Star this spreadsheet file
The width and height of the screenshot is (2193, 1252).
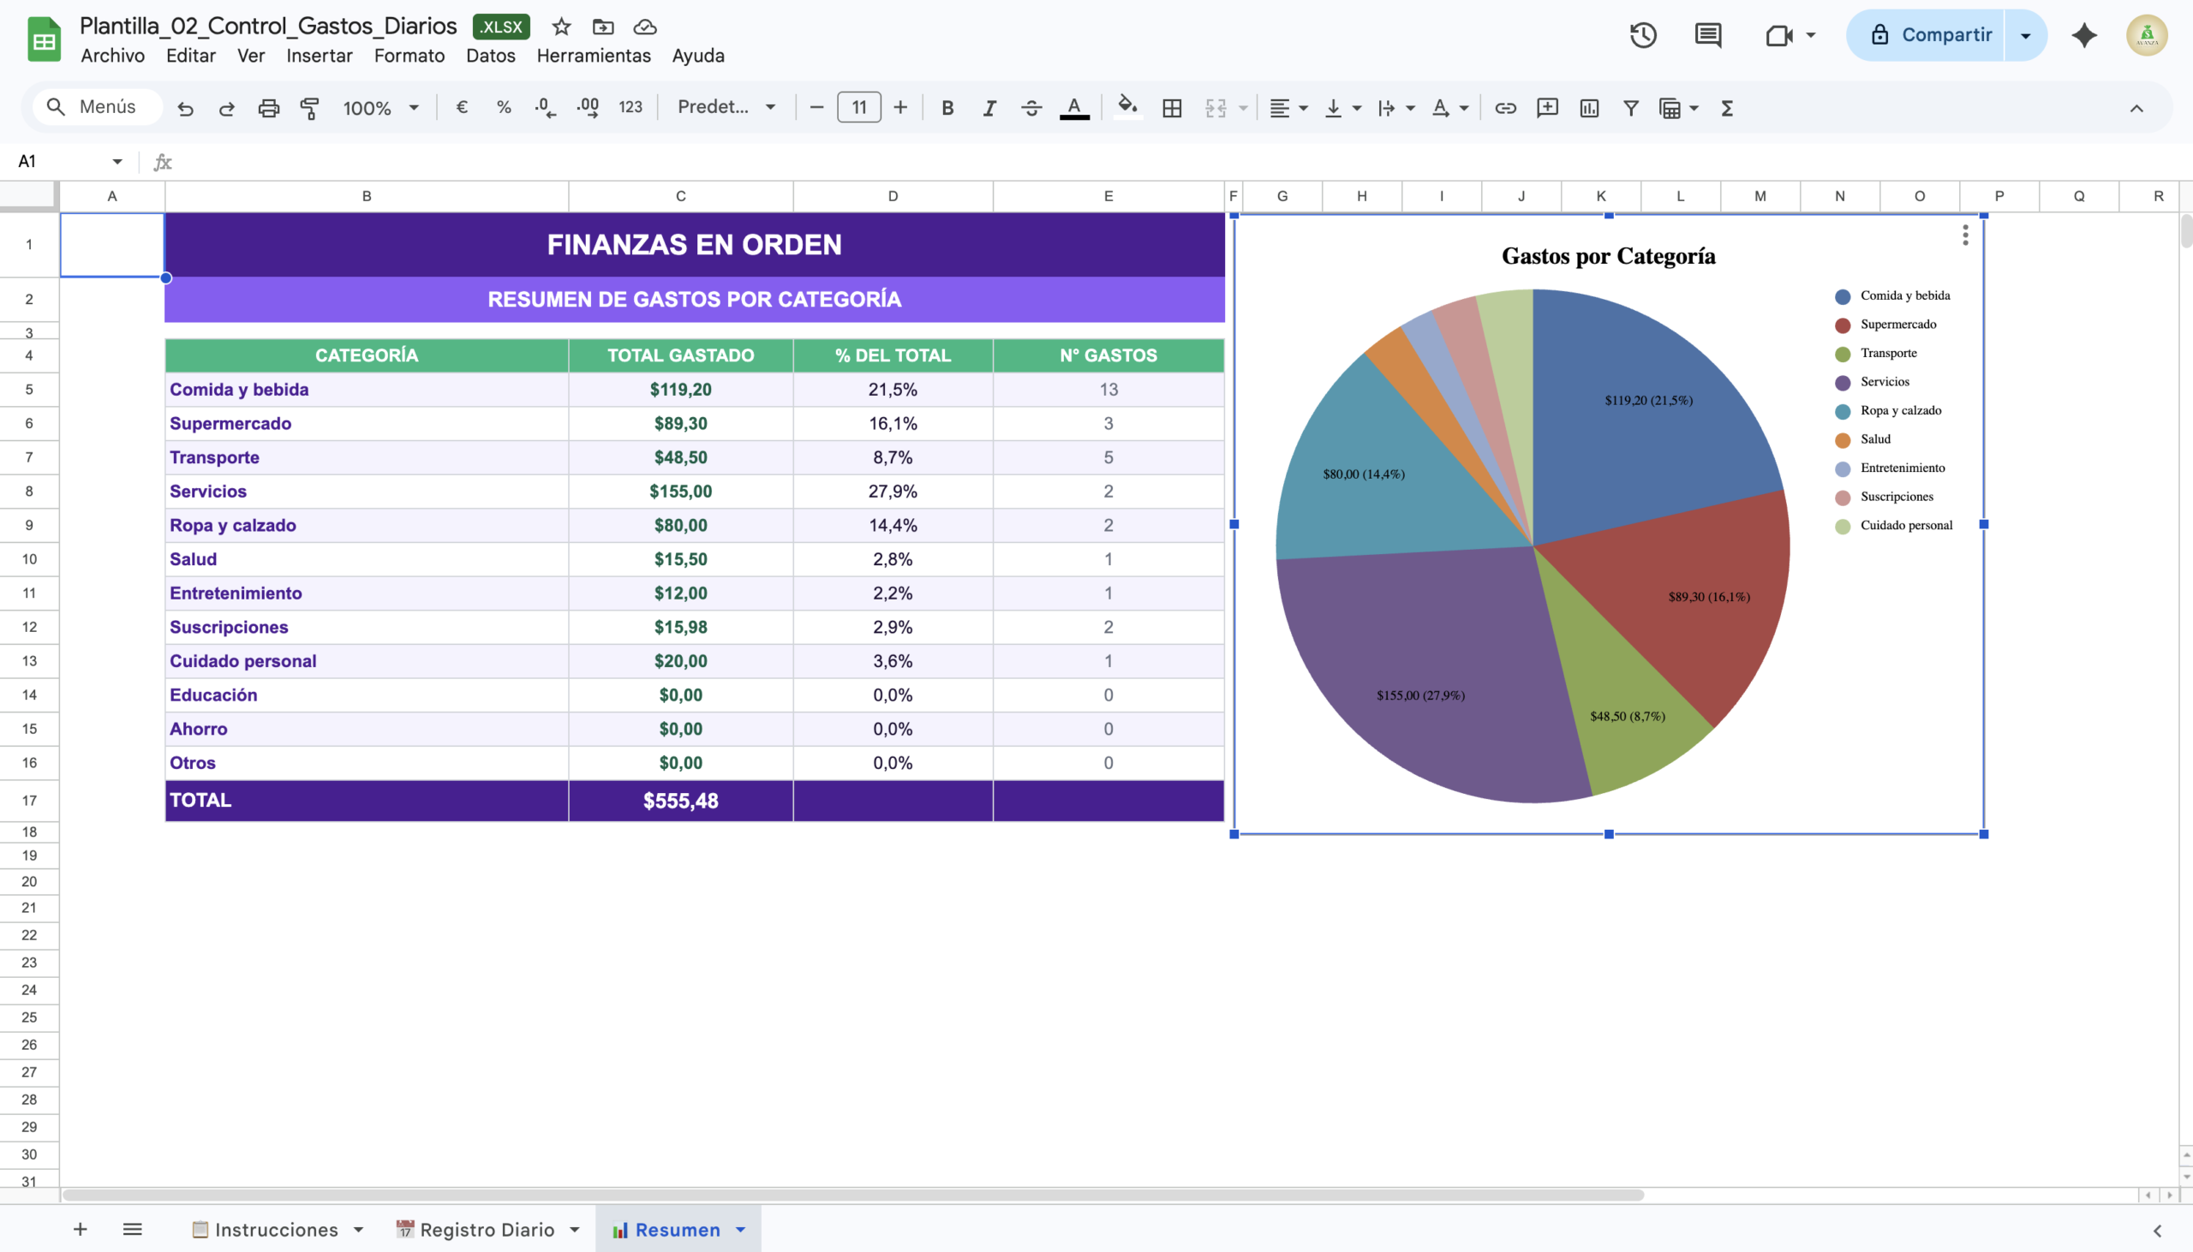point(562,27)
